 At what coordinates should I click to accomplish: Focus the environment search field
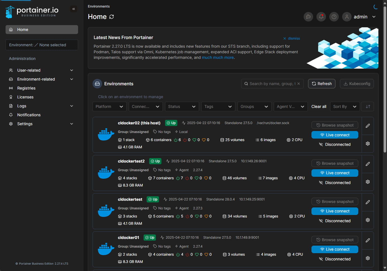272,84
